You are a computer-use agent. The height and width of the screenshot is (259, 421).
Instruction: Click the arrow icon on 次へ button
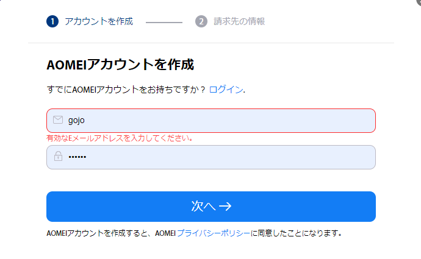225,207
